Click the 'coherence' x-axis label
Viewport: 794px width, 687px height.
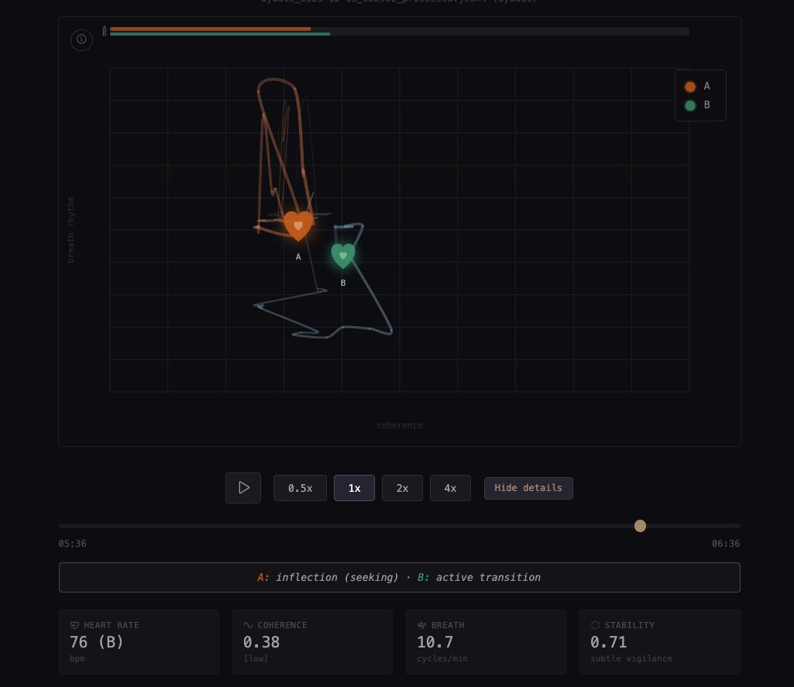400,425
